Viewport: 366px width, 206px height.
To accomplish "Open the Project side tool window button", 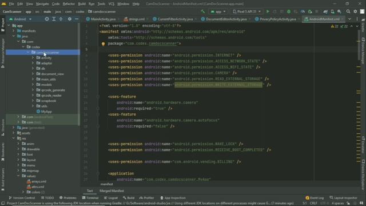I will coord(3,25).
